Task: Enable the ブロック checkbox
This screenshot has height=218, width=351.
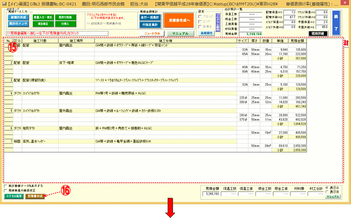Action: pos(199,16)
